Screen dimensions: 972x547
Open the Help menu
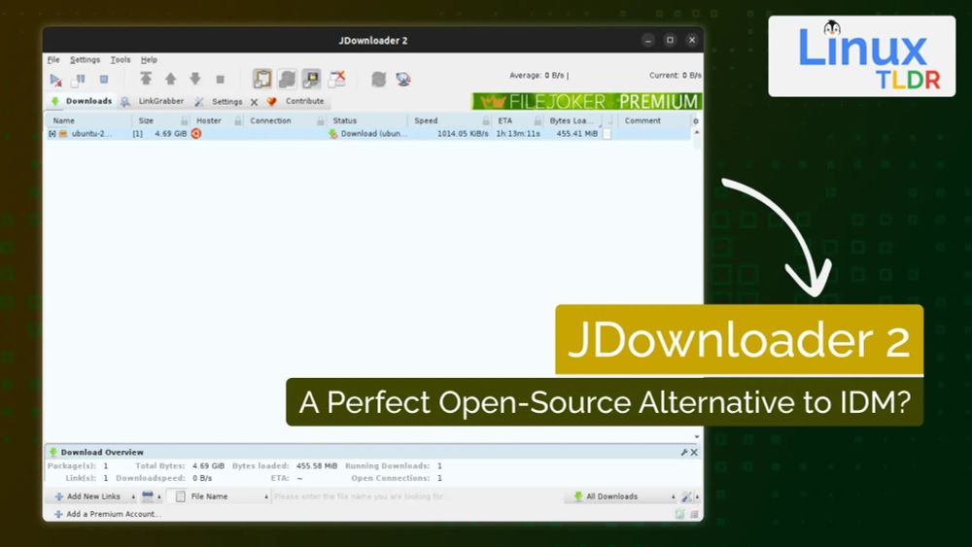point(149,60)
